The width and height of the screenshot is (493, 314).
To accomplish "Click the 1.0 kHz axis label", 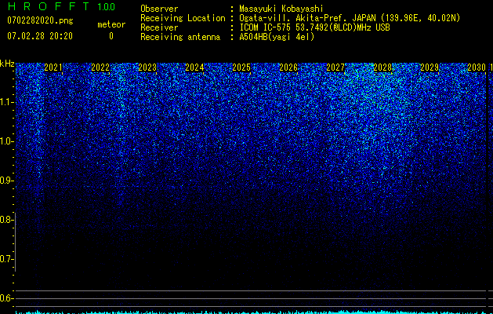I will pyautogui.click(x=6, y=141).
